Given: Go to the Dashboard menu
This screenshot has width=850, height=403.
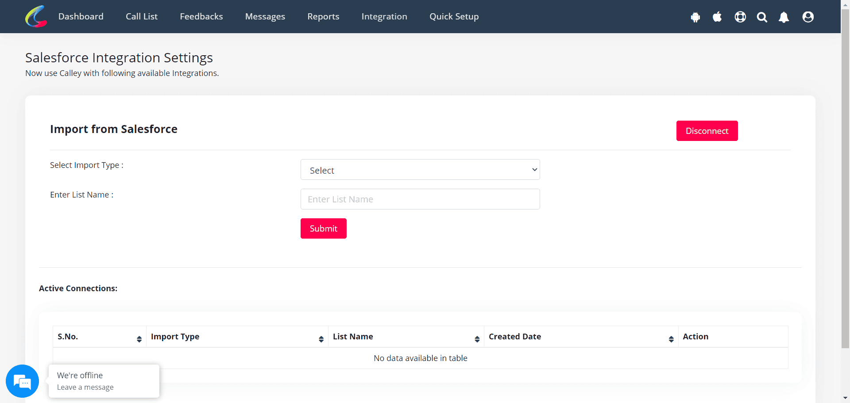Looking at the screenshot, I should click(x=81, y=16).
